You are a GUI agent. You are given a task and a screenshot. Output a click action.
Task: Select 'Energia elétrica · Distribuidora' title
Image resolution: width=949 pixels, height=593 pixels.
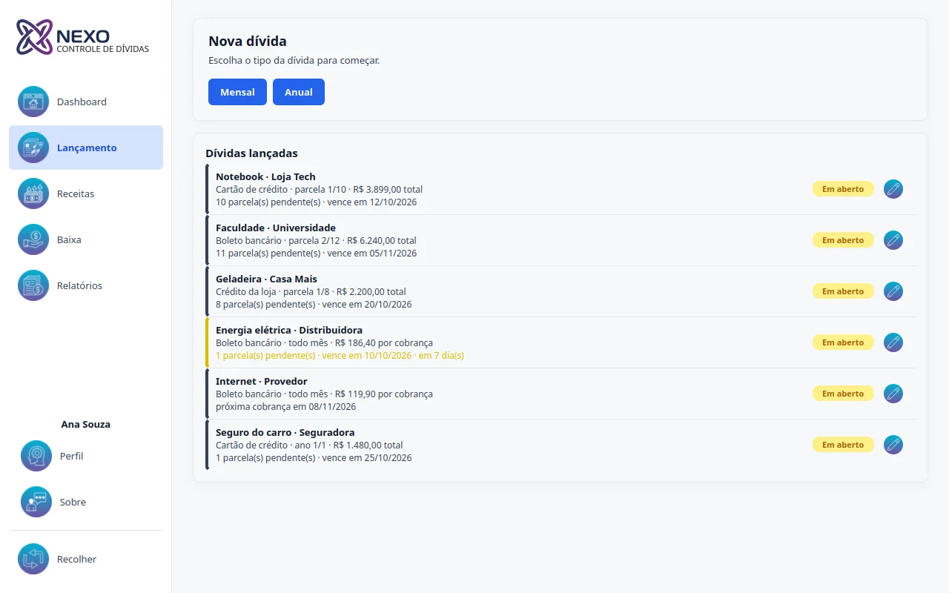289,330
